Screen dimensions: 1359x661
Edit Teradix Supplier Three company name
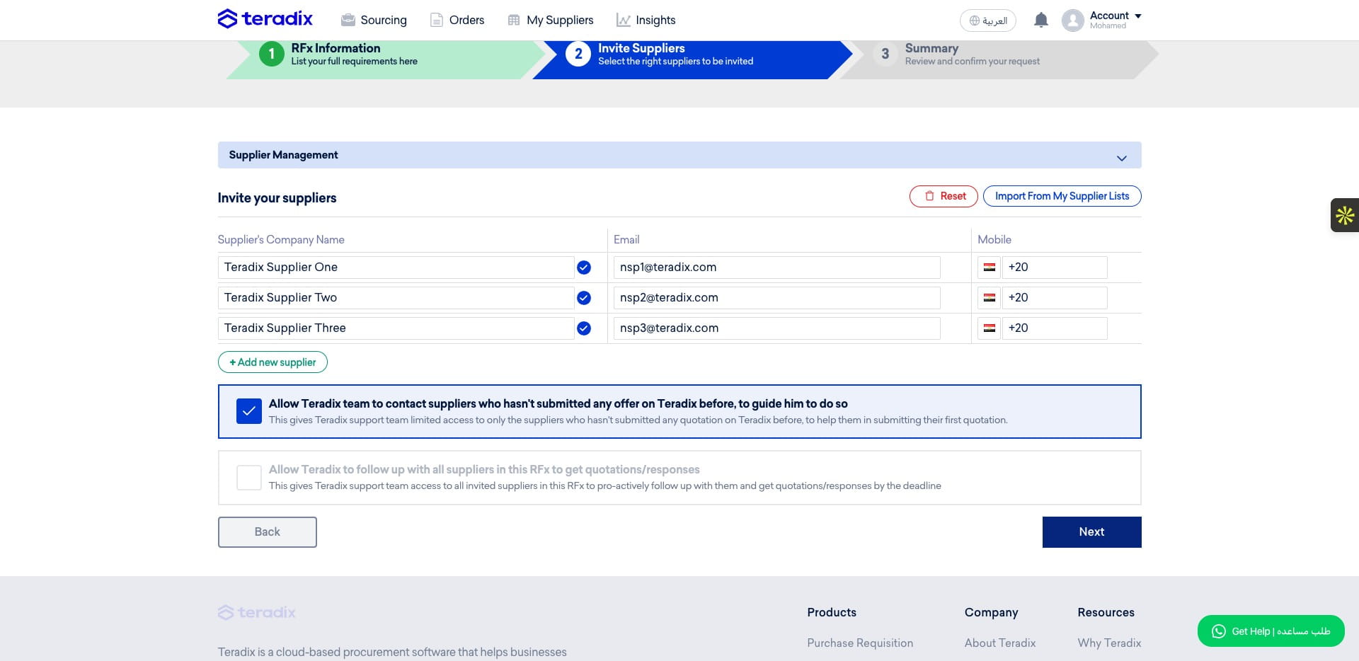click(396, 328)
